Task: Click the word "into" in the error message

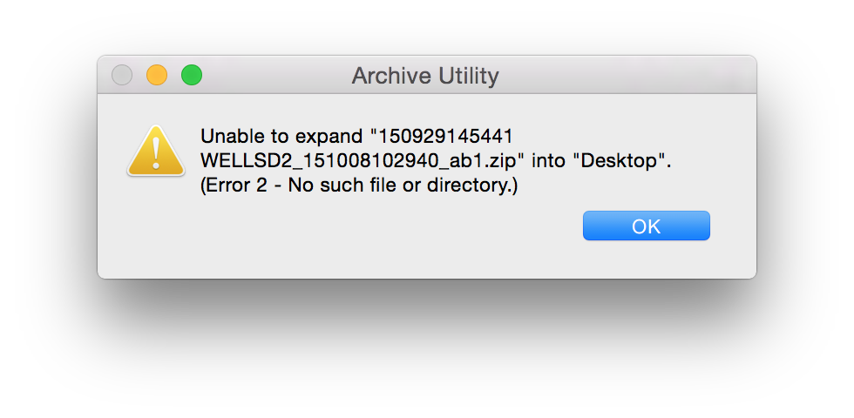Action: click(x=547, y=161)
